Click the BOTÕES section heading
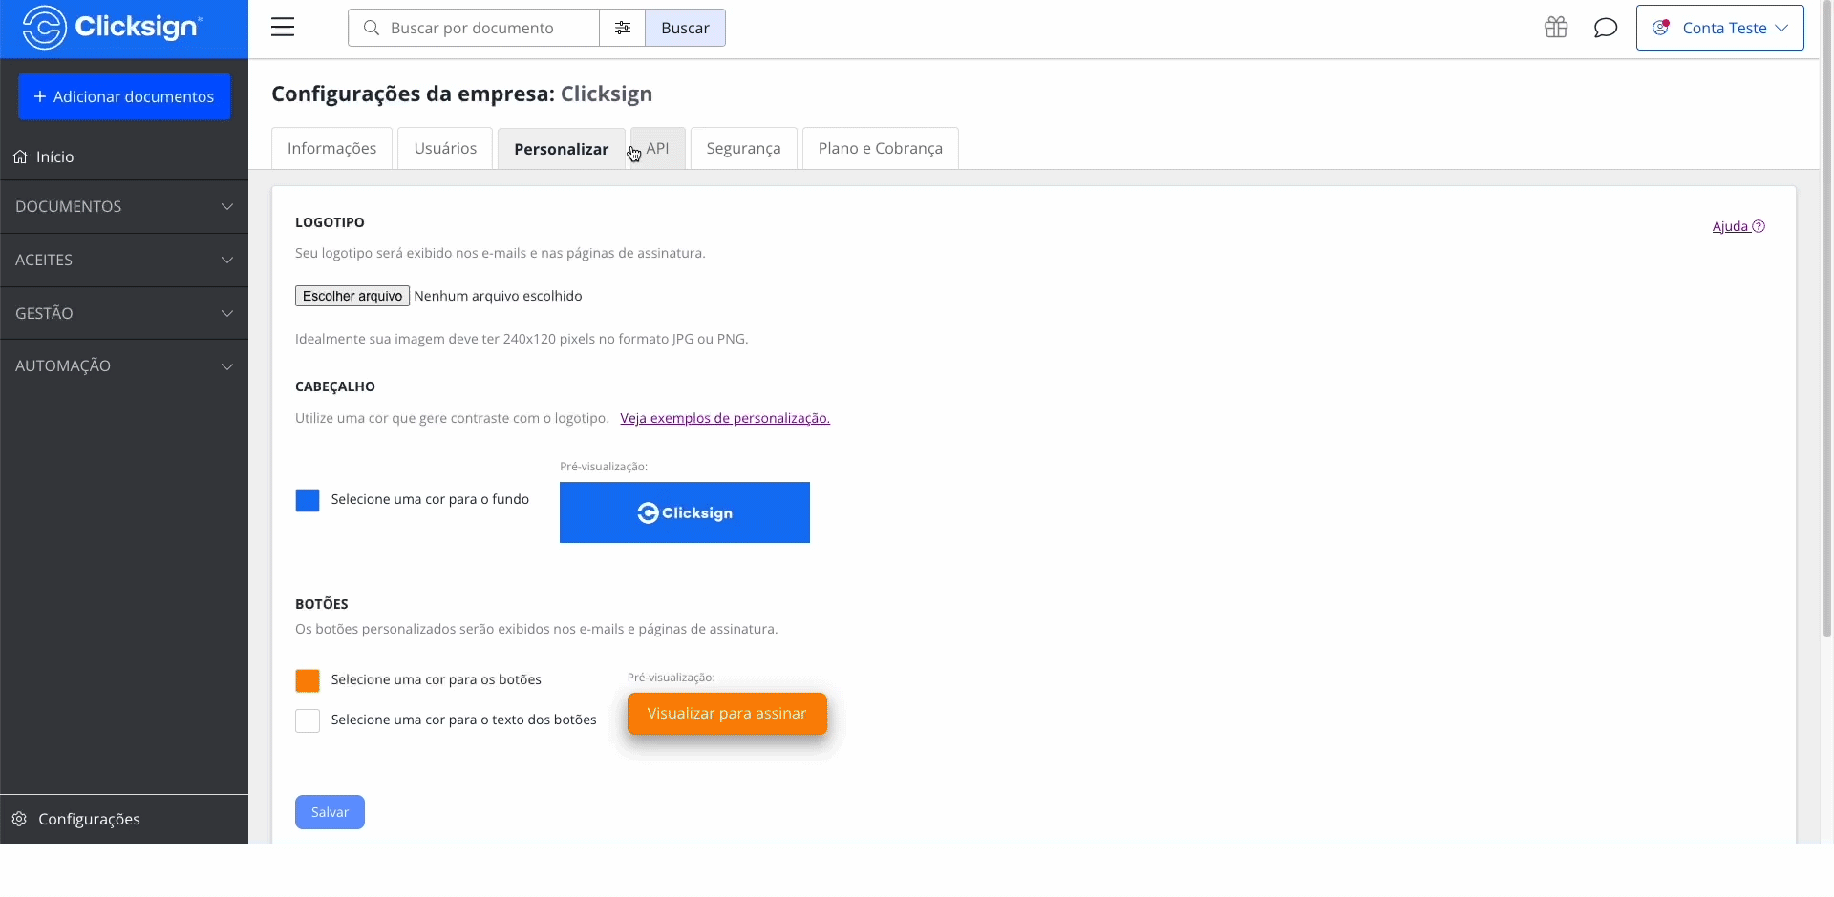The height and width of the screenshot is (897, 1834). pyautogui.click(x=322, y=604)
